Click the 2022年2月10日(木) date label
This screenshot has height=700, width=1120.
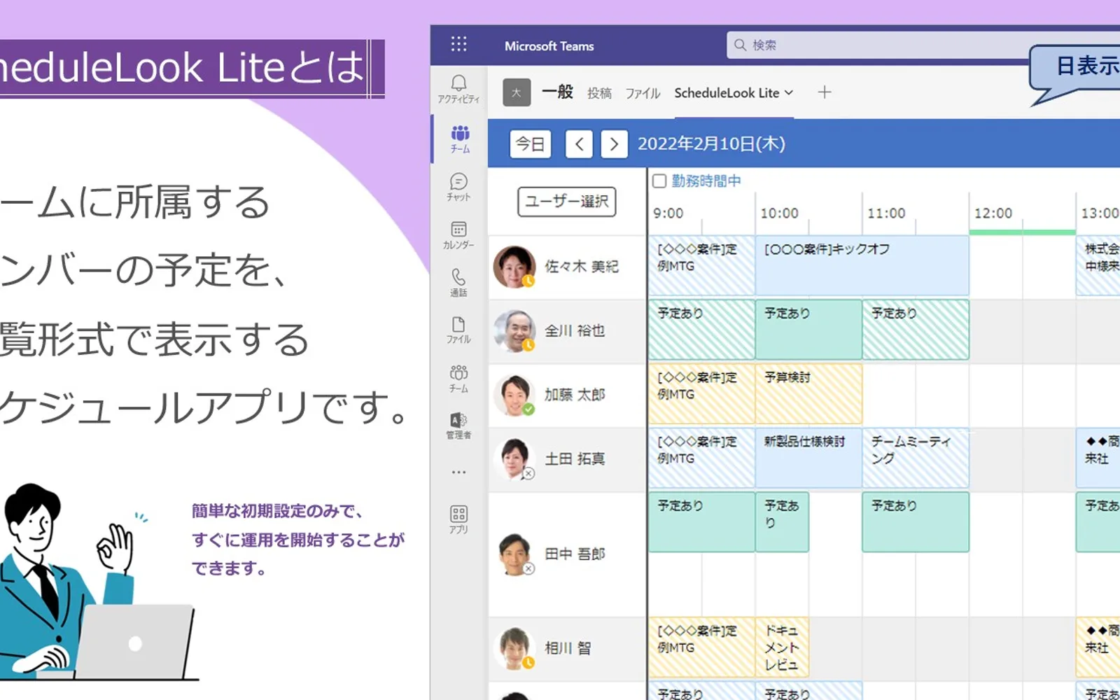711,144
